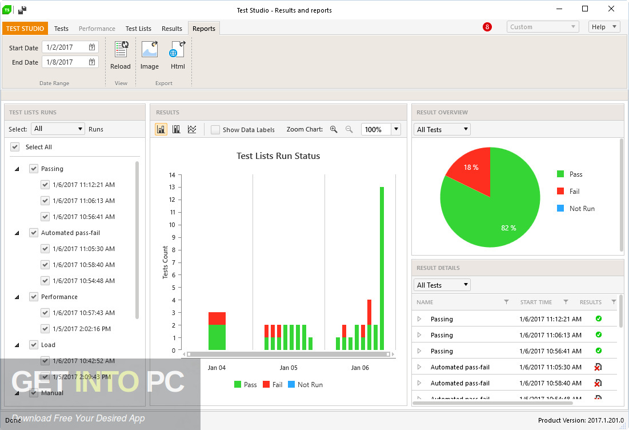The image size is (629, 430).
Task: Switch to 100% stacked bar chart view
Action: 176,129
